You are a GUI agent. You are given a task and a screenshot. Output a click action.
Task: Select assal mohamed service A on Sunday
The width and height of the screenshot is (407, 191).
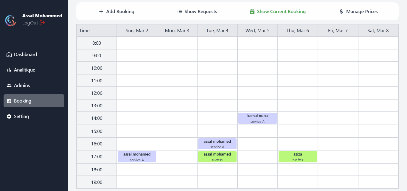[137, 157]
